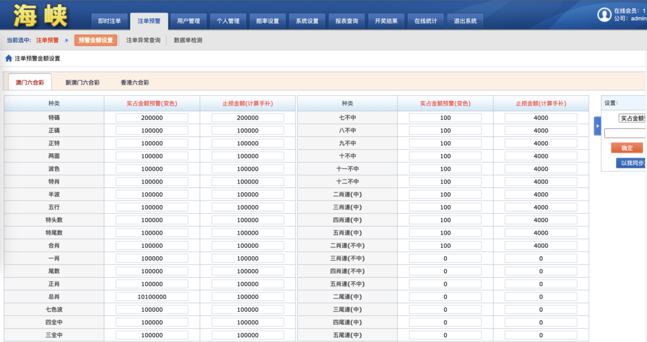Screen dimensions: 647x342
Task: Click the orange 预警金额设置 button
Action: [95, 40]
